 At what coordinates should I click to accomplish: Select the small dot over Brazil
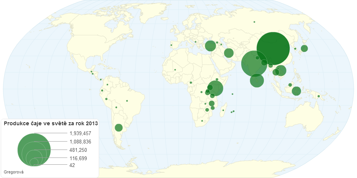pyautogui.click(x=127, y=101)
